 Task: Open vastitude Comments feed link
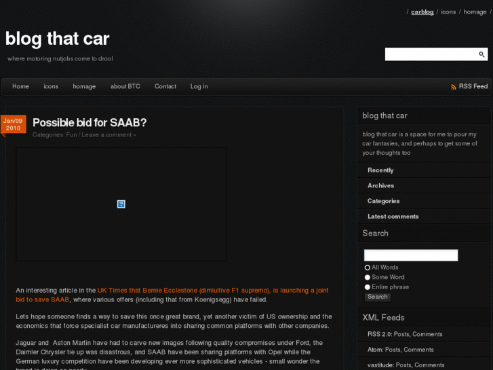point(429,365)
